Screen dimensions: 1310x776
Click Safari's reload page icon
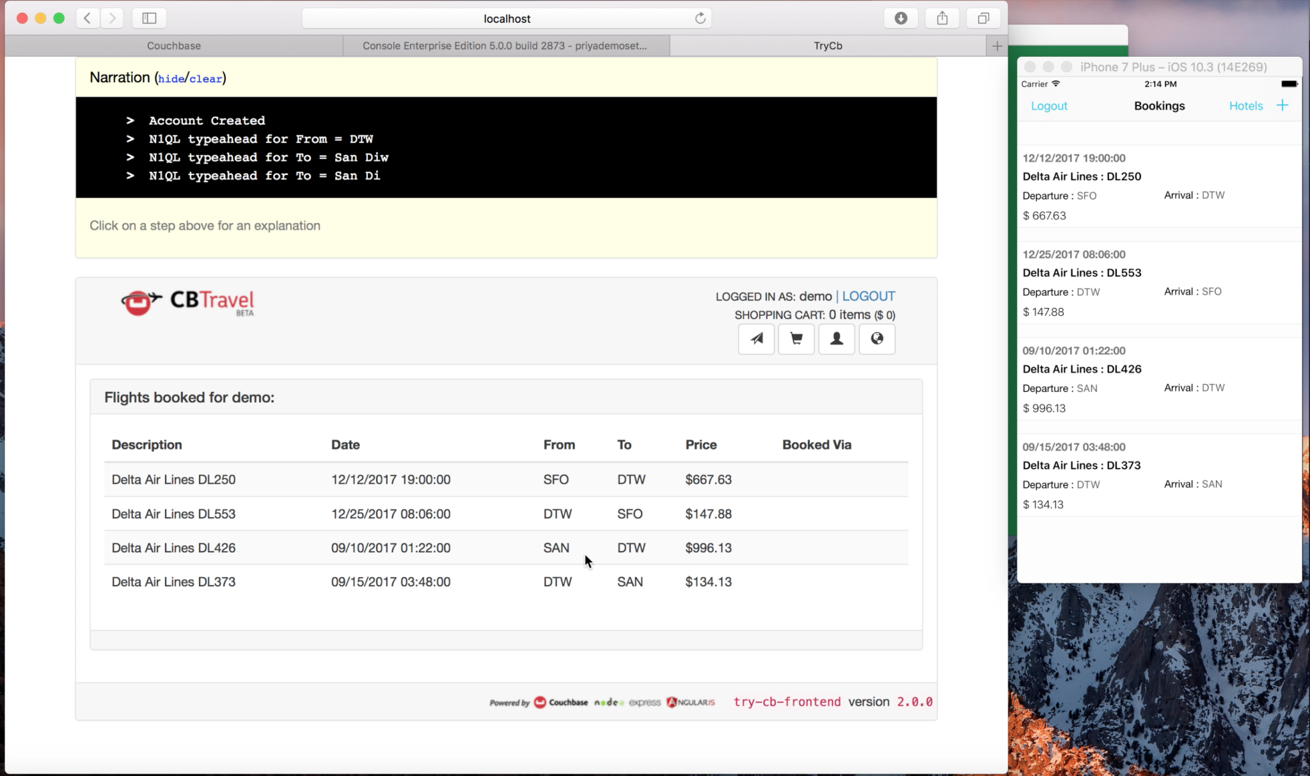tap(700, 19)
